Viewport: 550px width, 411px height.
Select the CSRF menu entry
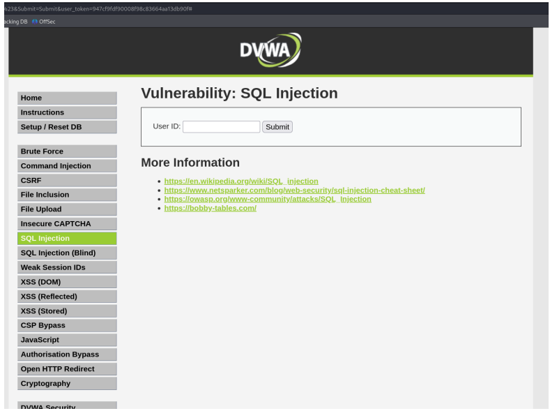(x=67, y=181)
